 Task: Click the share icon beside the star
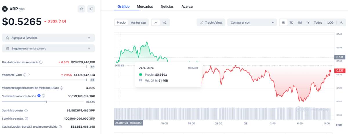click(91, 9)
